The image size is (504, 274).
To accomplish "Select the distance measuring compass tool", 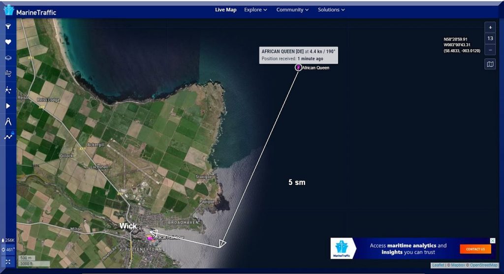I will point(8,122).
